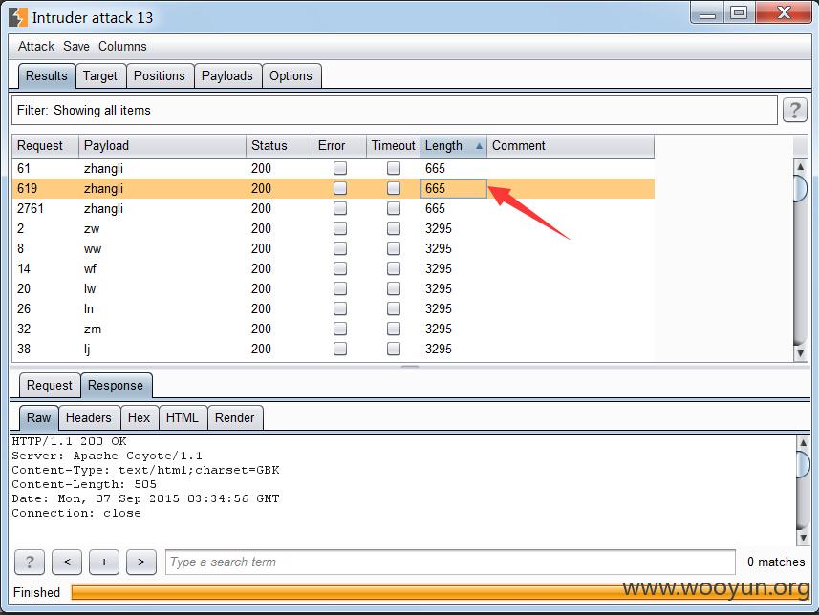Click the filter help question mark icon
The width and height of the screenshot is (819, 615).
point(794,110)
